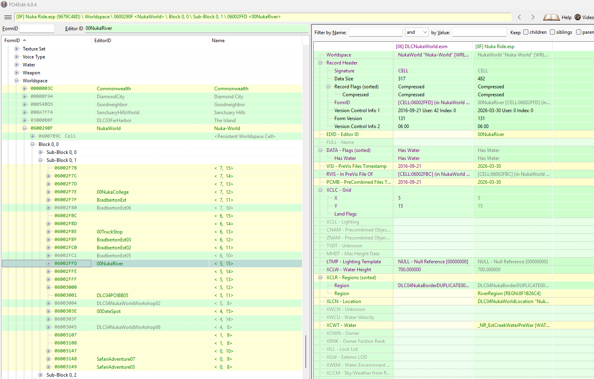Expand the Texture Set tree node
The width and height of the screenshot is (594, 379).
pos(17,49)
